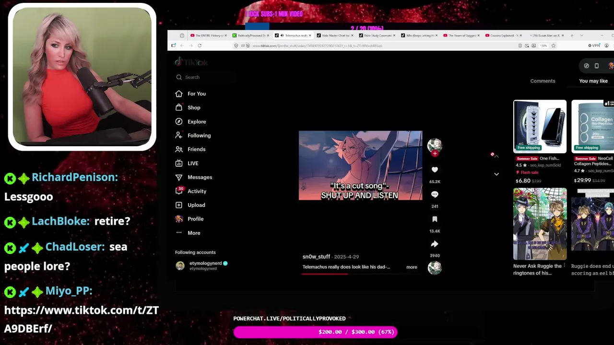Viewport: 614px width, 345px height.
Task: Open Profile from the sidebar
Action: click(189, 219)
